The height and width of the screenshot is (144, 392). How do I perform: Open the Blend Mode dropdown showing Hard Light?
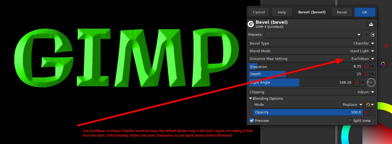312,51
